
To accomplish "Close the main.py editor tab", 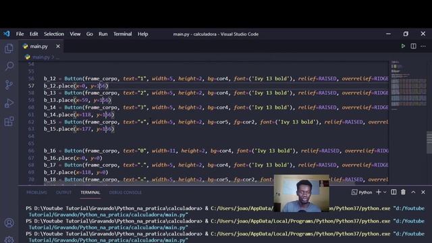I will point(58,47).
